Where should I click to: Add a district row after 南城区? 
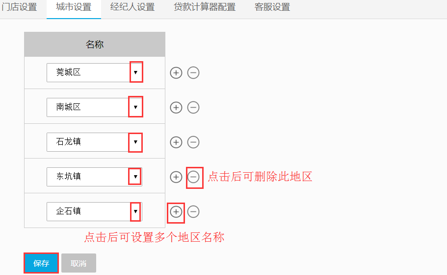click(x=176, y=108)
